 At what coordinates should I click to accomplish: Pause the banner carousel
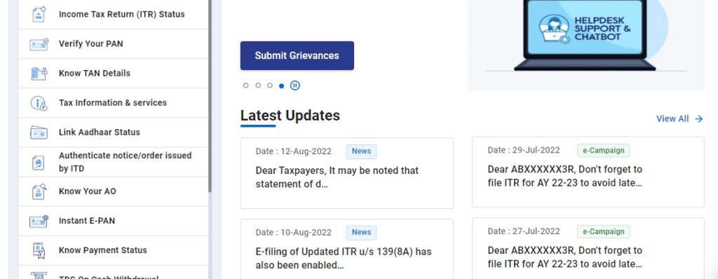pos(295,86)
